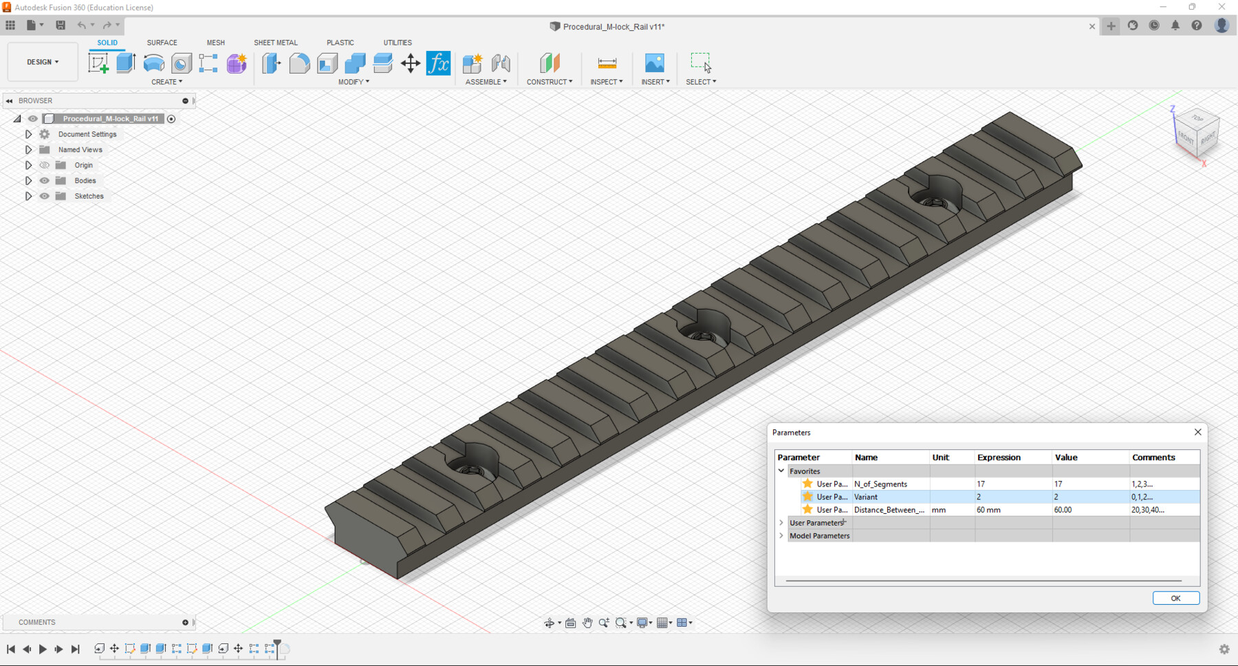Switch to the SHEET METAL tab

(x=275, y=43)
